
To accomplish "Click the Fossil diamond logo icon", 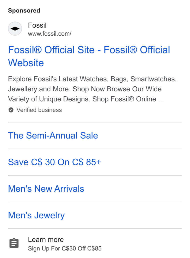I will [x=15, y=29].
